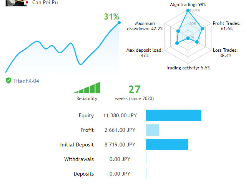Click the 31% growth value

(111, 16)
